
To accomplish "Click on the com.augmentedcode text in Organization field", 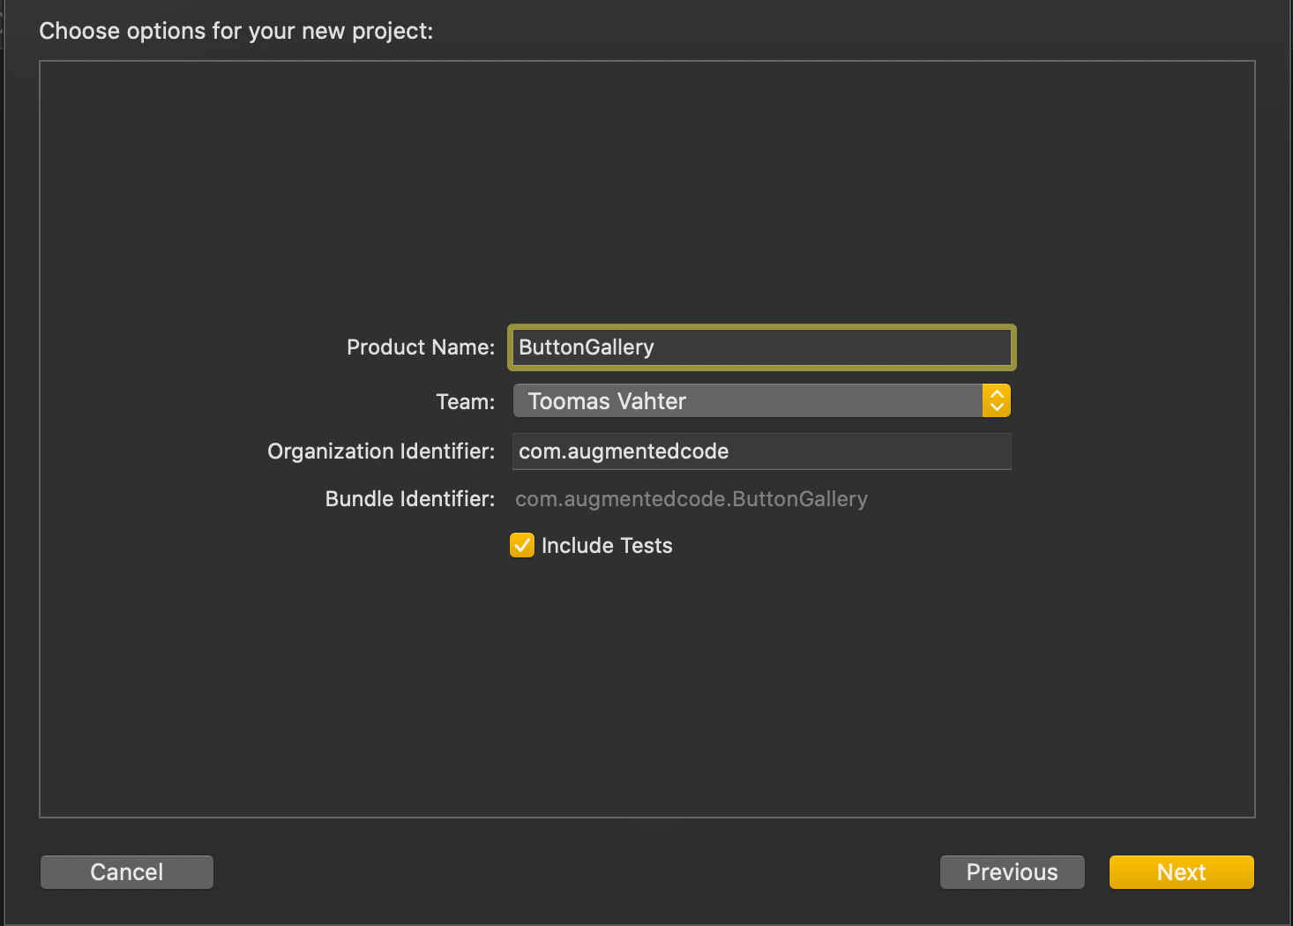I will 624,452.
